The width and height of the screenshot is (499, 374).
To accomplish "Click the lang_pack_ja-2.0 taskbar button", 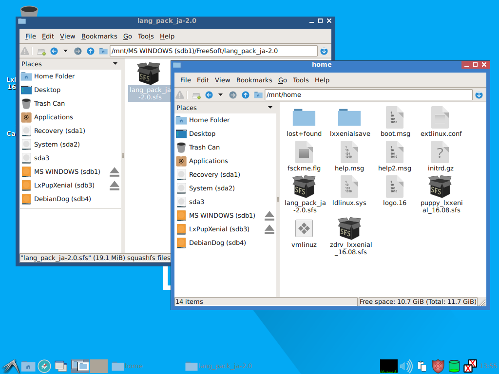I will (220, 366).
